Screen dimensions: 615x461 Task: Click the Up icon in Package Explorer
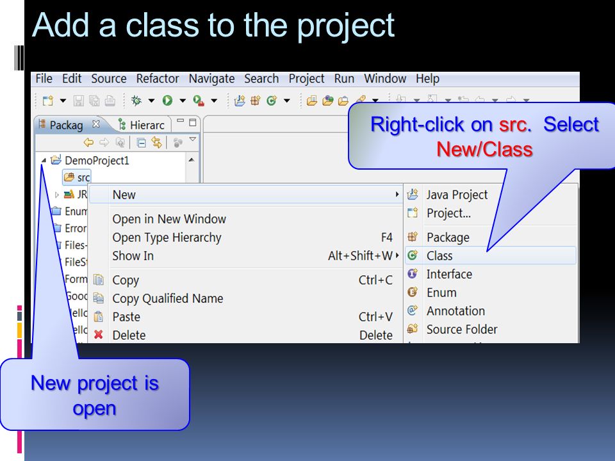click(x=120, y=142)
